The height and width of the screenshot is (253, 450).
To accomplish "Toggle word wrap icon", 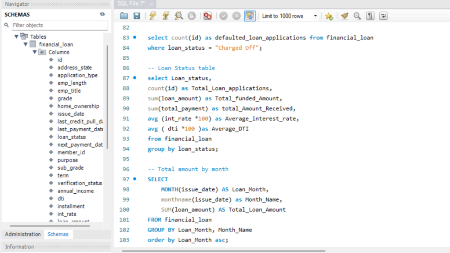I will coord(383,16).
